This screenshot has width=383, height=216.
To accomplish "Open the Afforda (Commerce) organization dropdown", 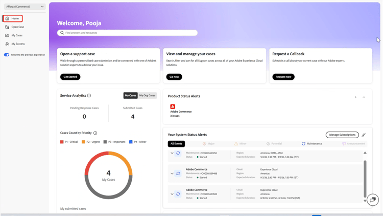I will pos(25,7).
